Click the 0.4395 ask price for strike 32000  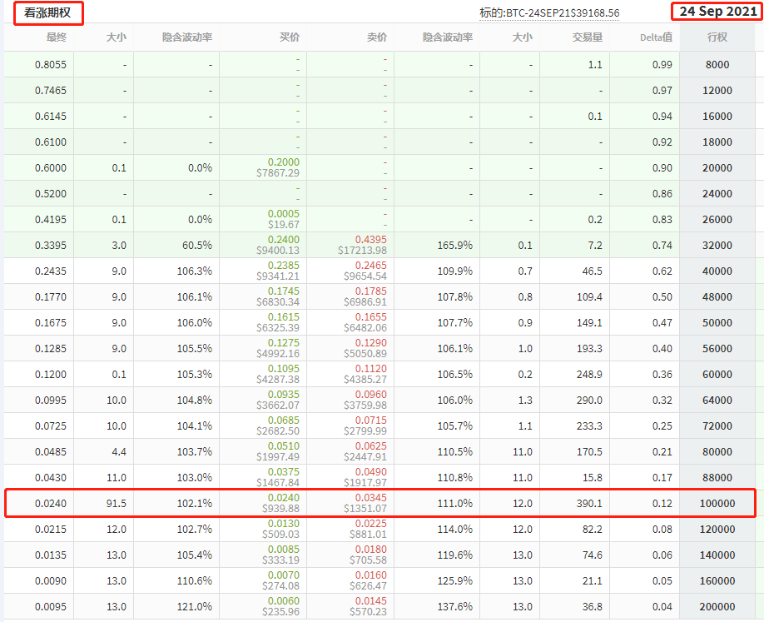tap(371, 239)
